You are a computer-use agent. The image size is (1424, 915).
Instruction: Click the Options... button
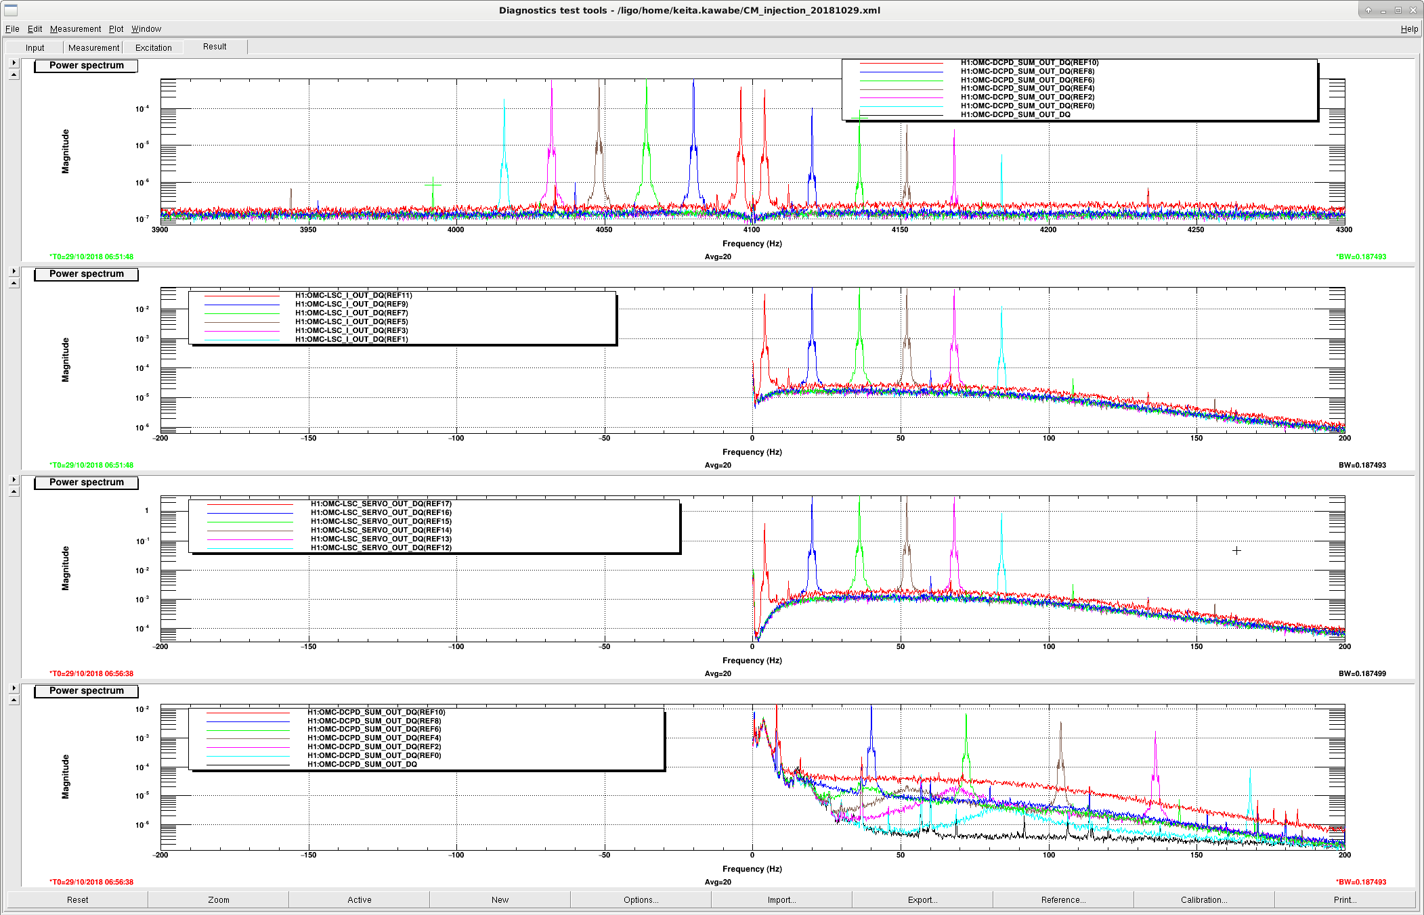click(x=641, y=900)
